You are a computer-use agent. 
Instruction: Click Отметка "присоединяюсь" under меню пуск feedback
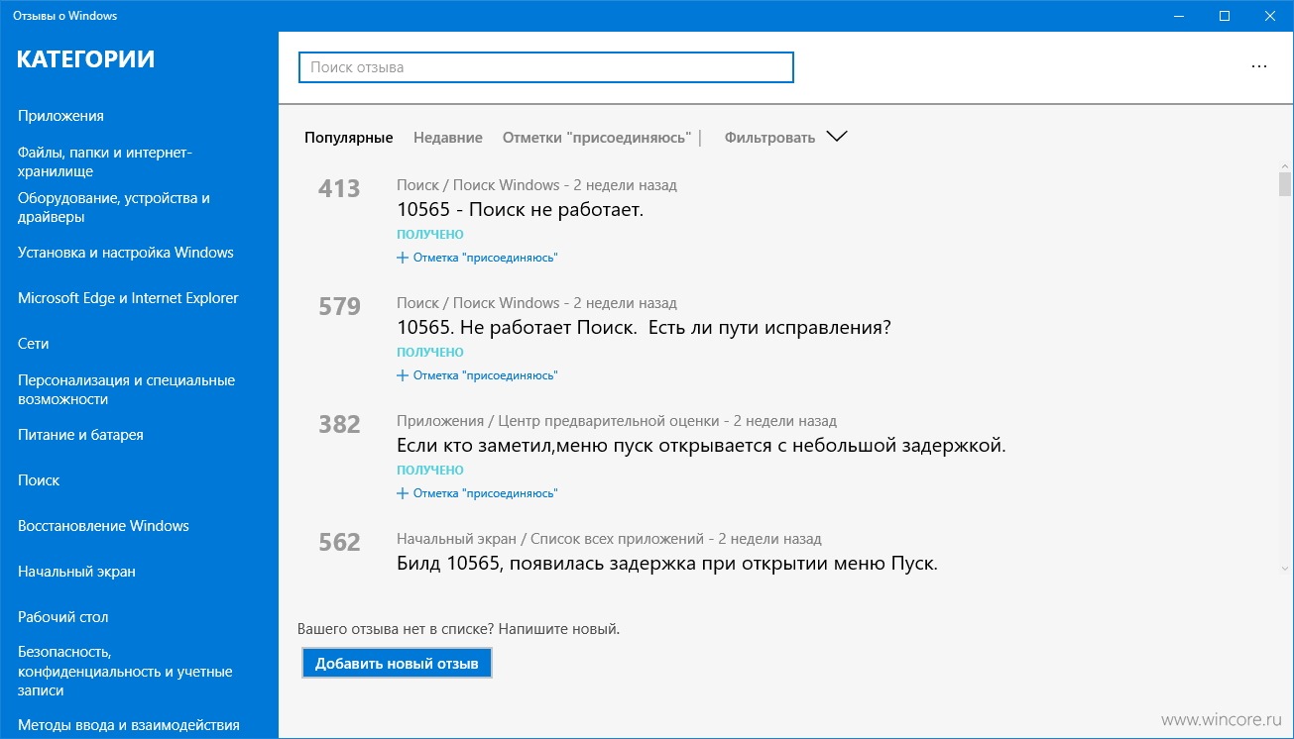[477, 493]
